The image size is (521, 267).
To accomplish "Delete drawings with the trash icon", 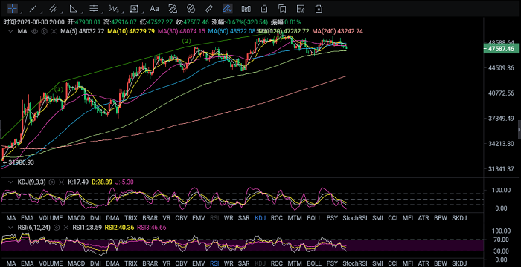I will (319, 9).
